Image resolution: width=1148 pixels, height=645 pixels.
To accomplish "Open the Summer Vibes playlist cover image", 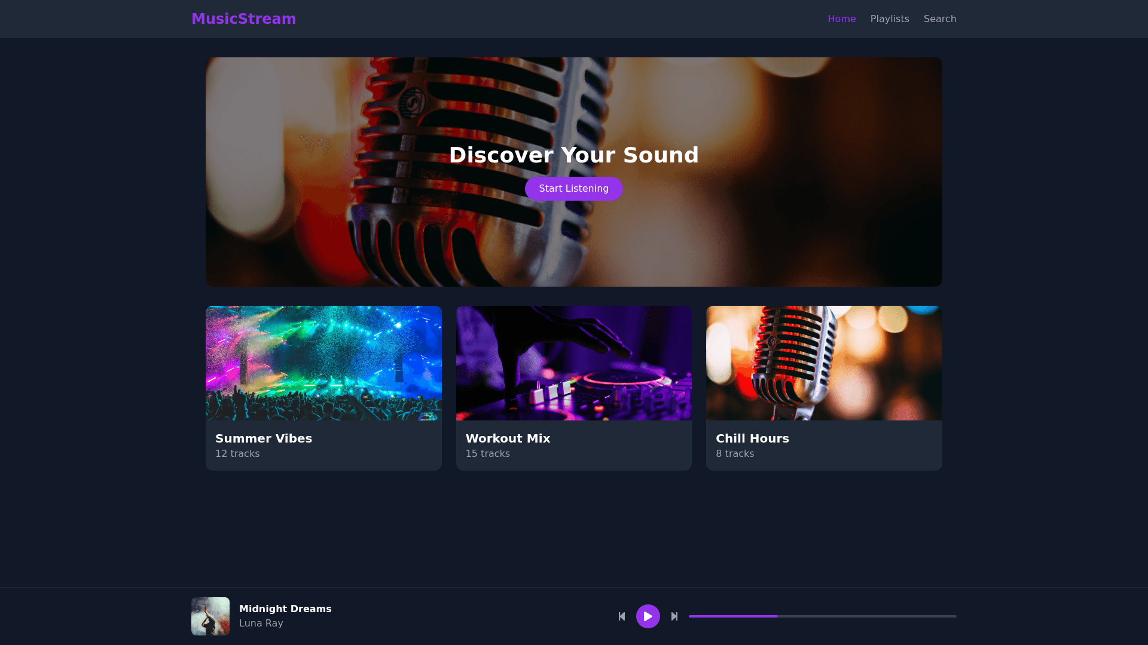I will click(323, 363).
